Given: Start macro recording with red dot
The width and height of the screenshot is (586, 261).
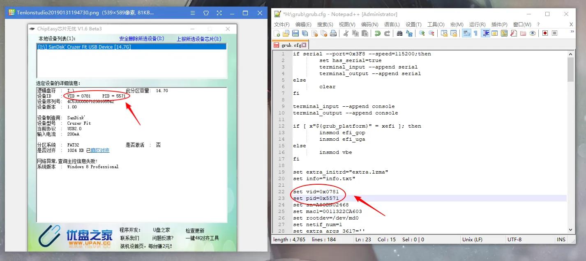Looking at the screenshot, I should click(x=545, y=33).
